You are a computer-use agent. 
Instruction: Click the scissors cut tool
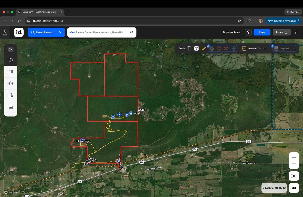(226, 49)
